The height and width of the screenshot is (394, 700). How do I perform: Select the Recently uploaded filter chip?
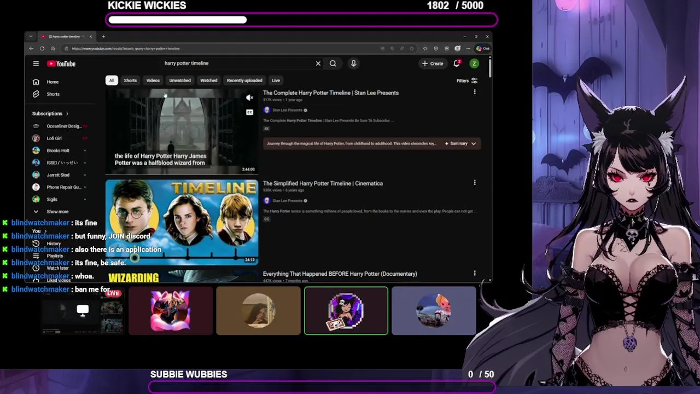coord(244,80)
